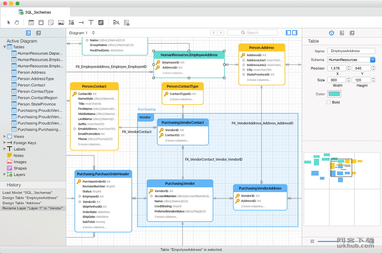Show active diagram tree in left panel
Viewport: 382px width, 254px height.
click(x=28, y=33)
